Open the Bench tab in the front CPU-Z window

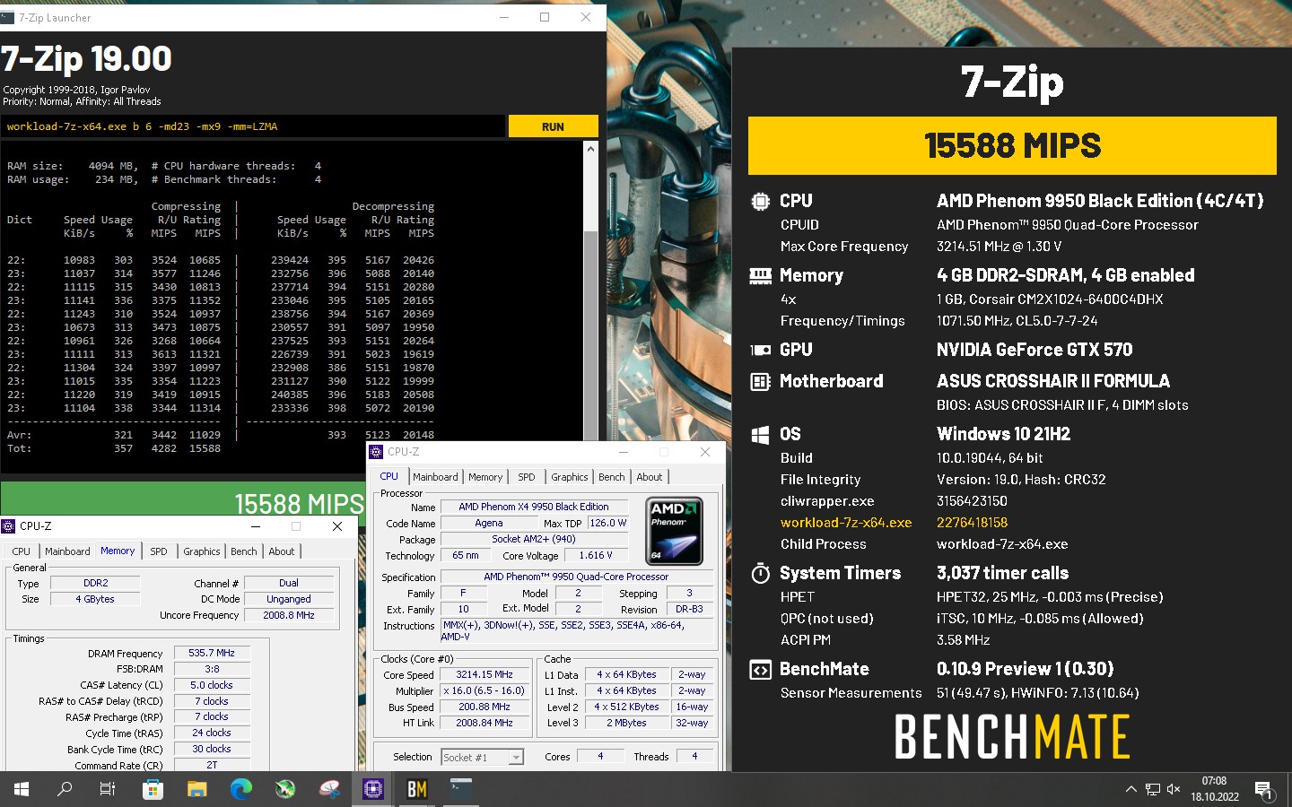click(612, 477)
